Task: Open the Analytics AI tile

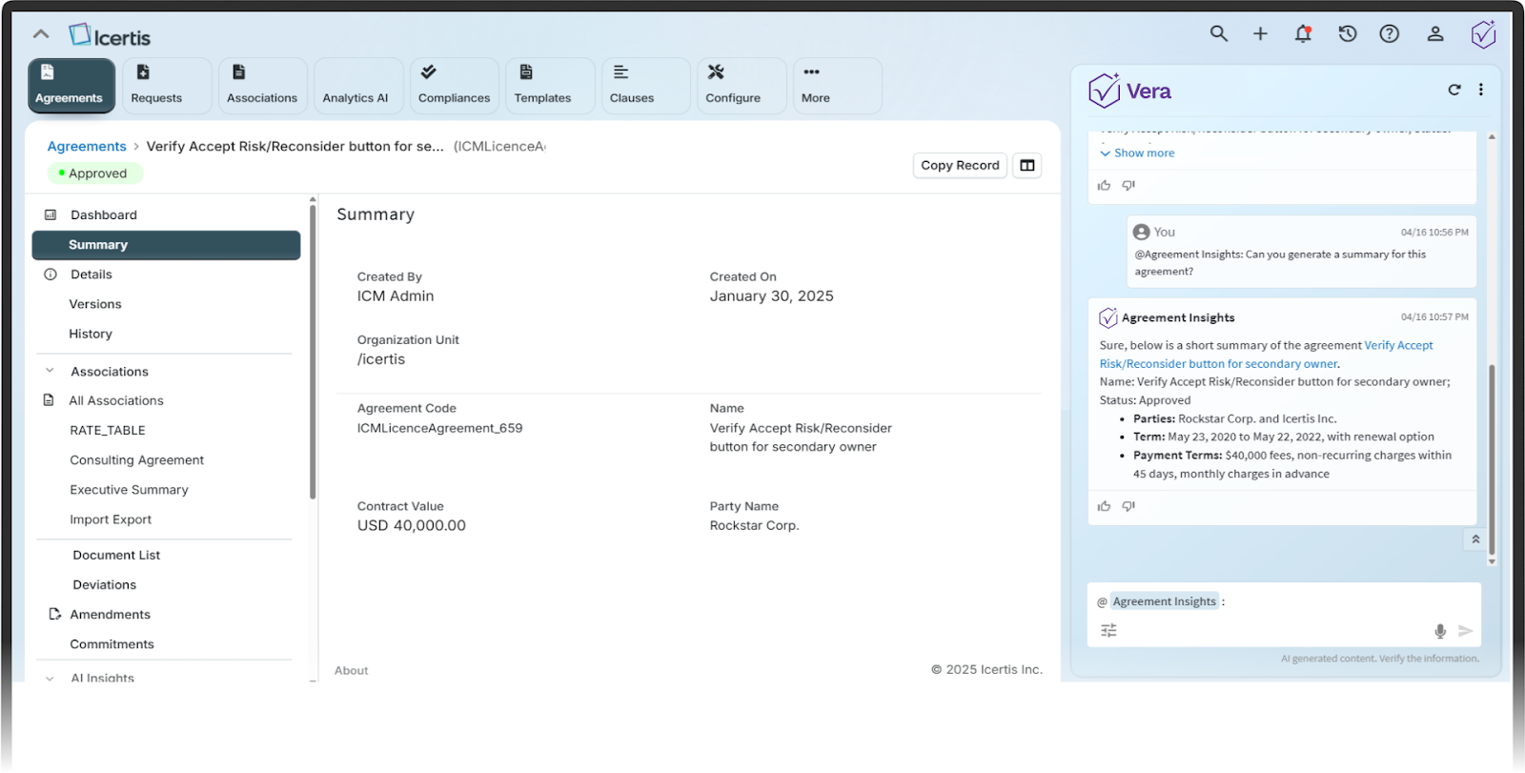Action: (x=358, y=85)
